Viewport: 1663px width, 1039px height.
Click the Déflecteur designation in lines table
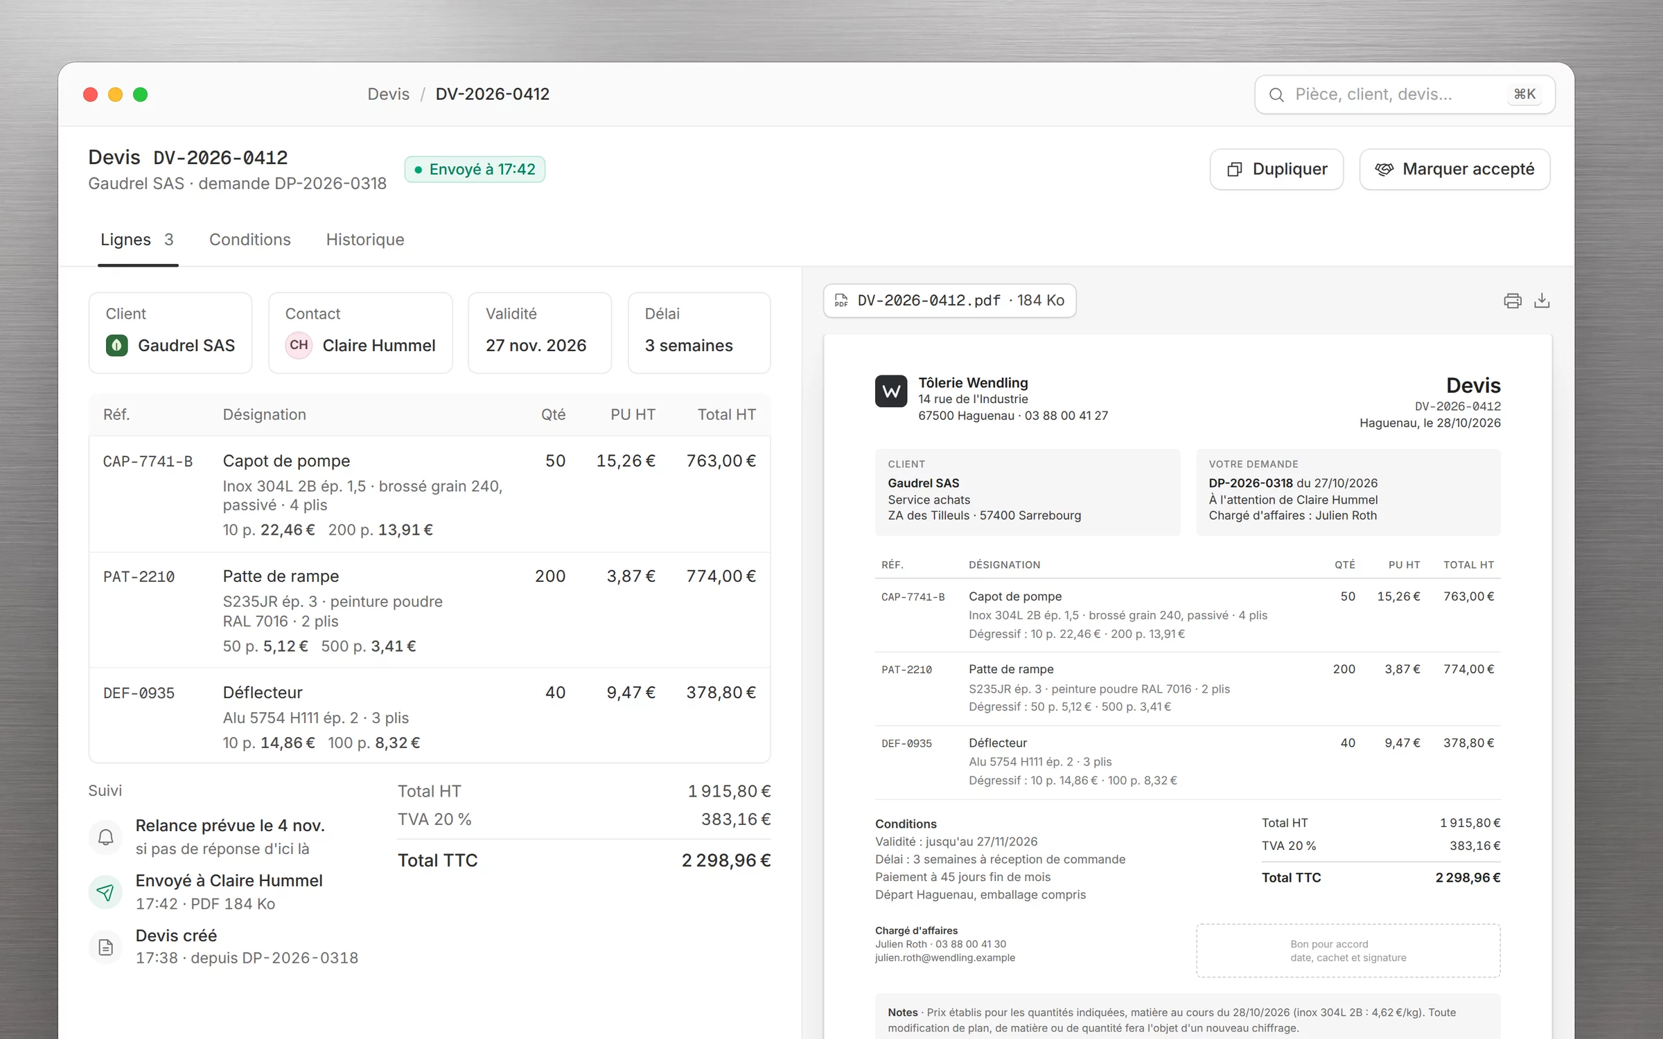click(x=263, y=693)
